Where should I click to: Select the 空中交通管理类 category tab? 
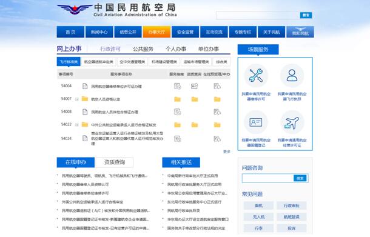132,62
